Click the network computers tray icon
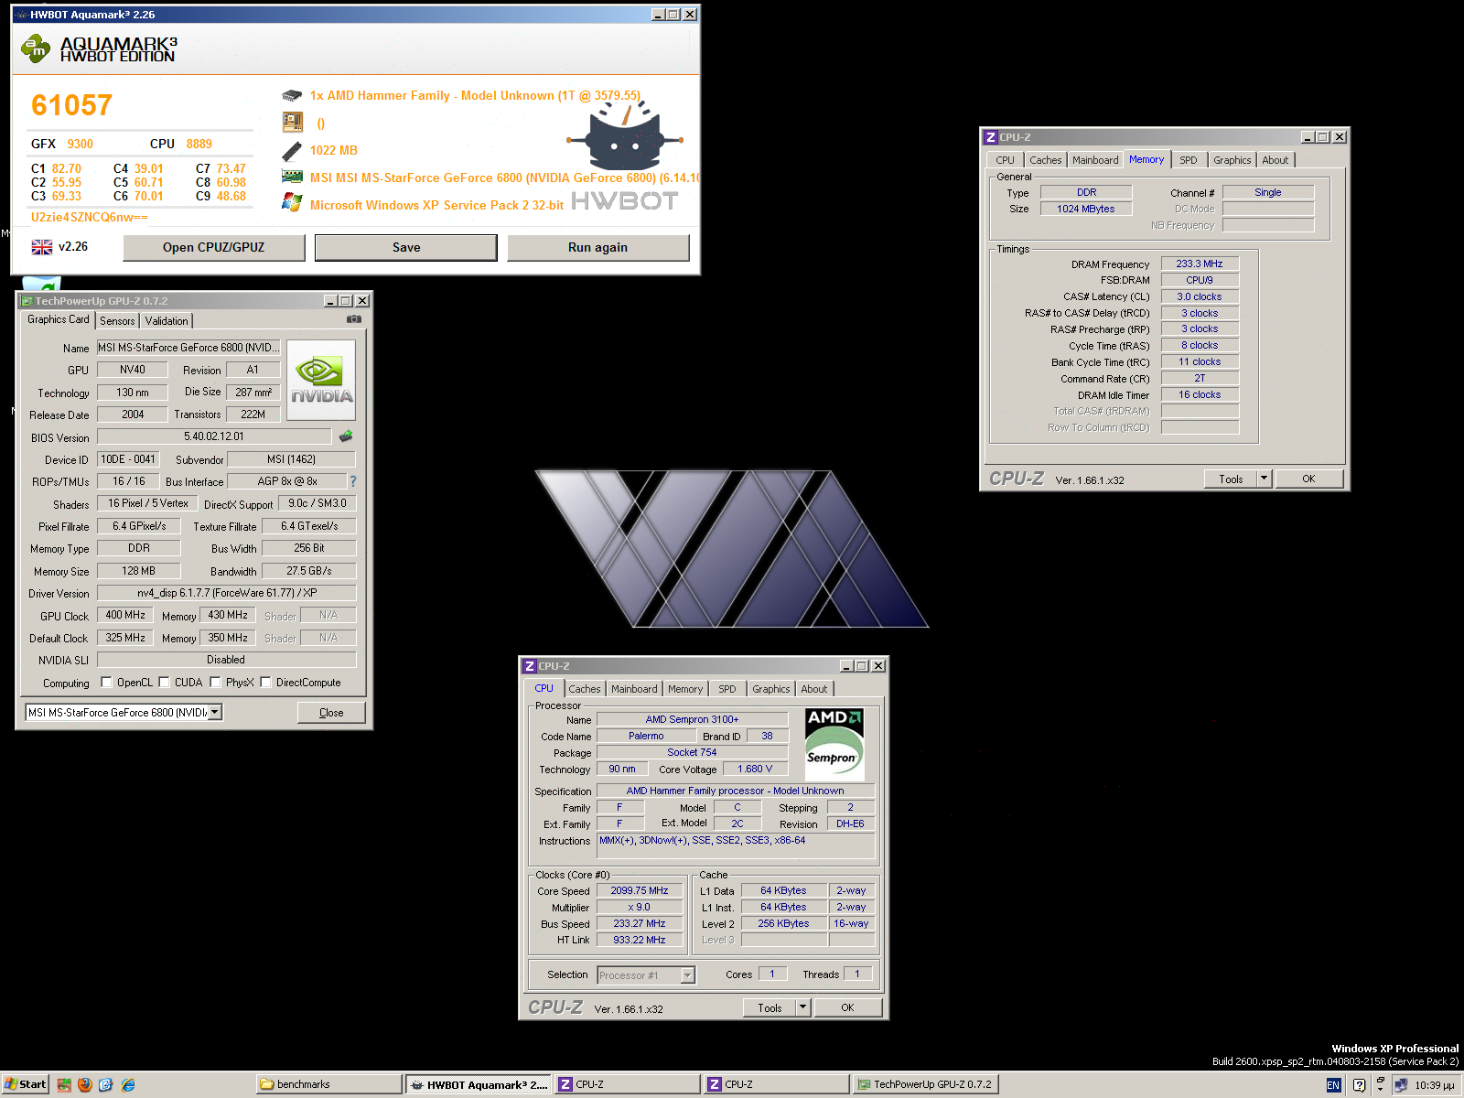 pyautogui.click(x=1400, y=1085)
